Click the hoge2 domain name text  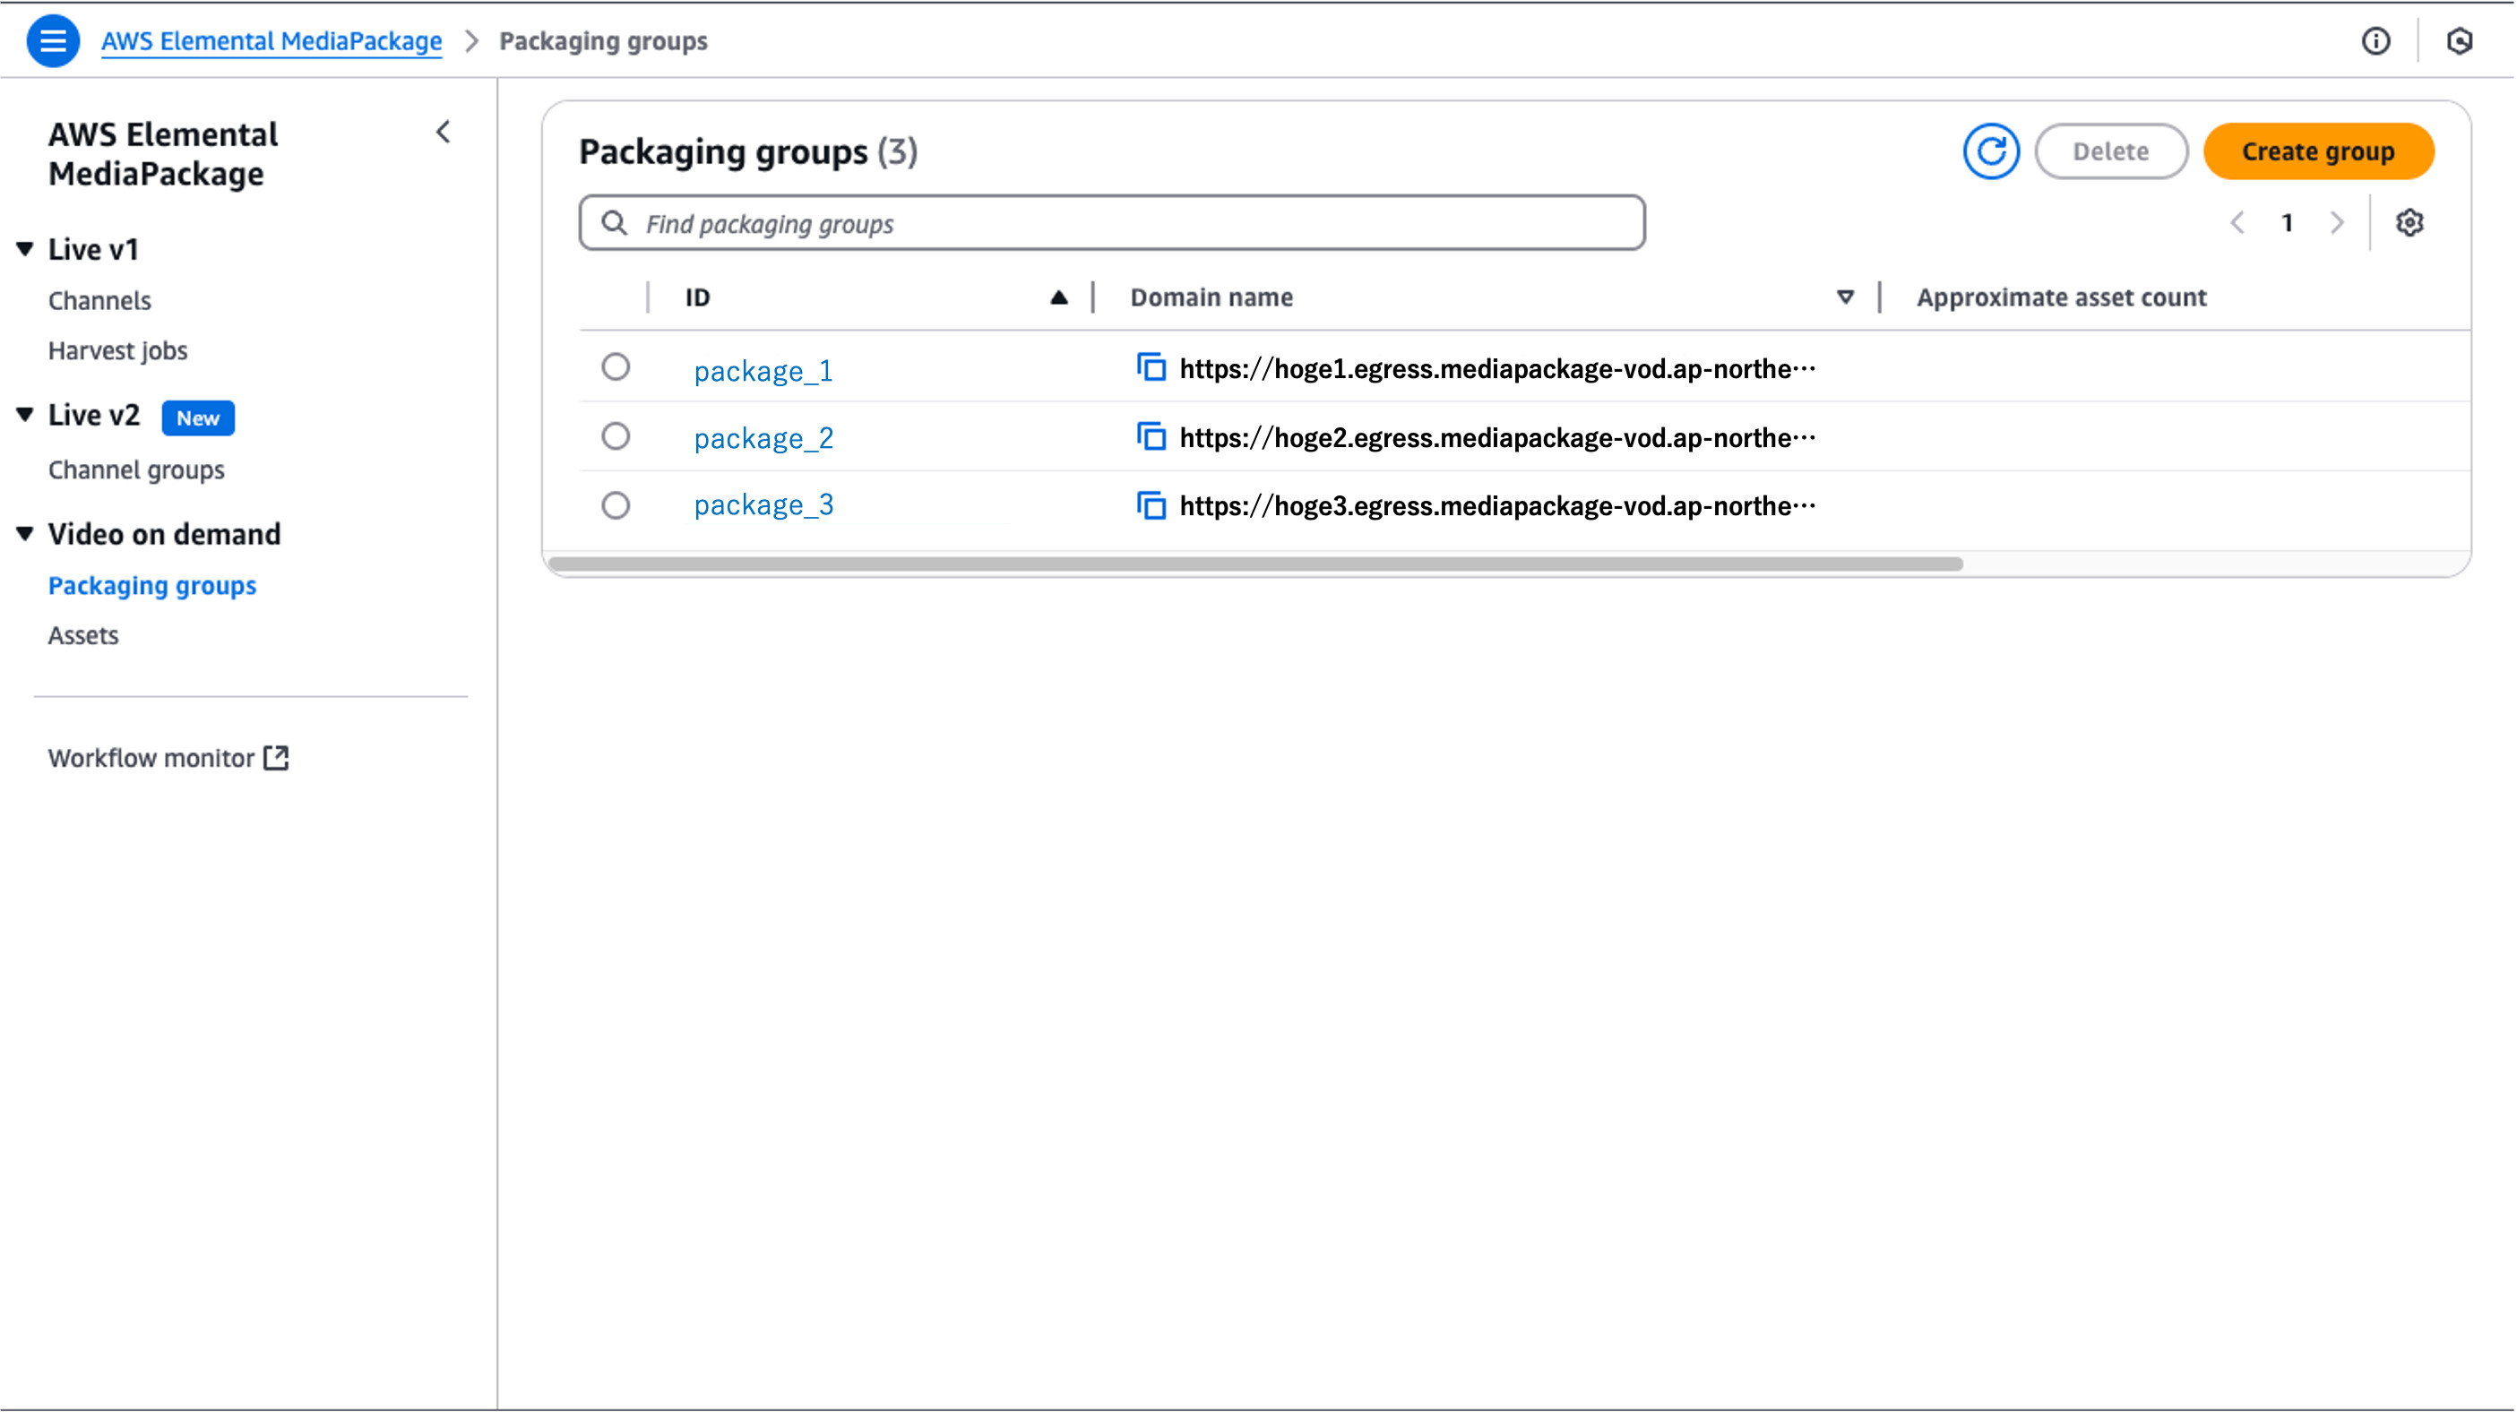tap(1498, 437)
